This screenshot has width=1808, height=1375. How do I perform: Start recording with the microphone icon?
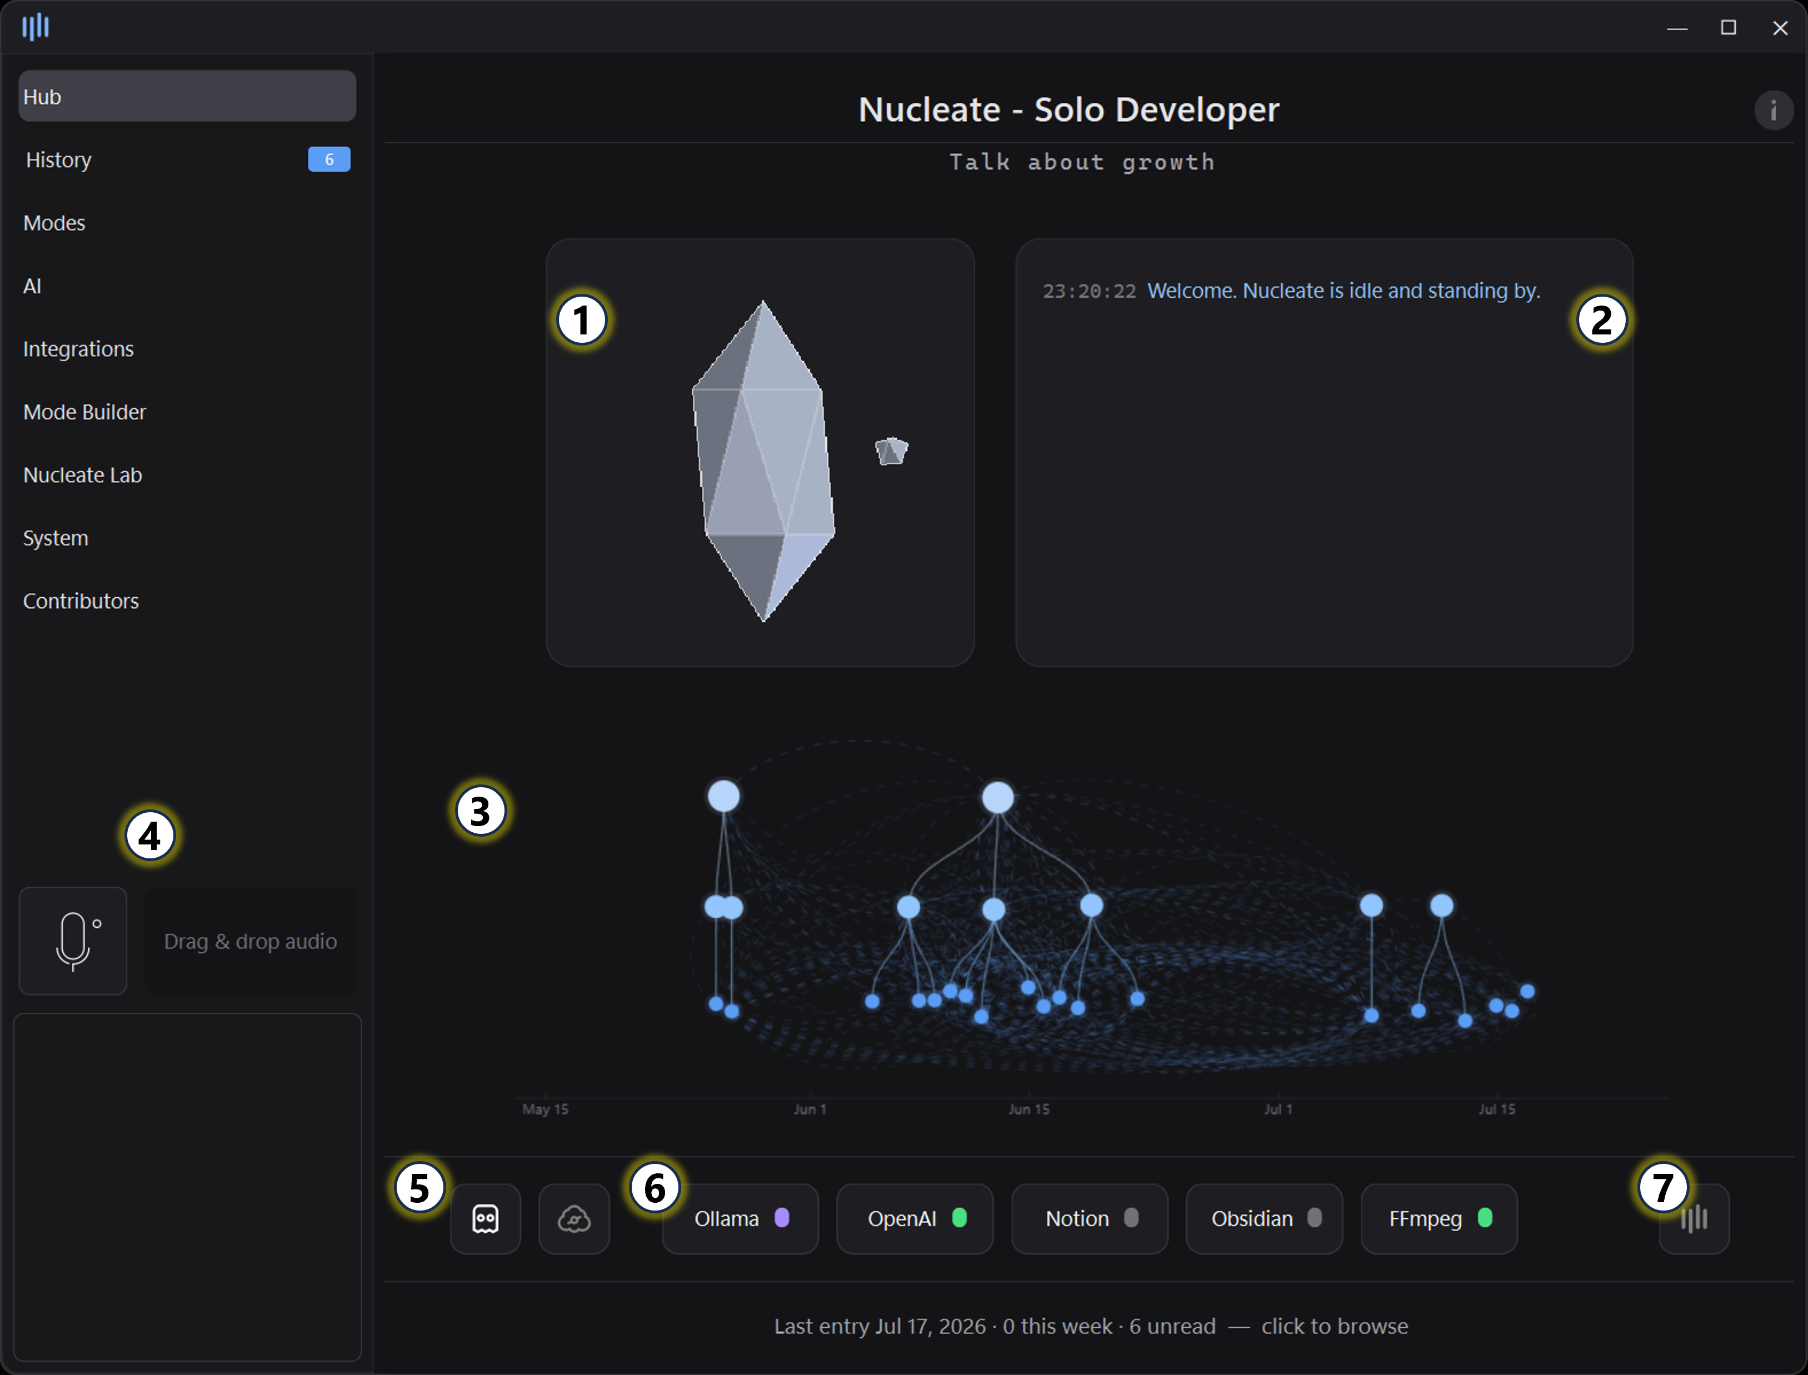coord(73,941)
